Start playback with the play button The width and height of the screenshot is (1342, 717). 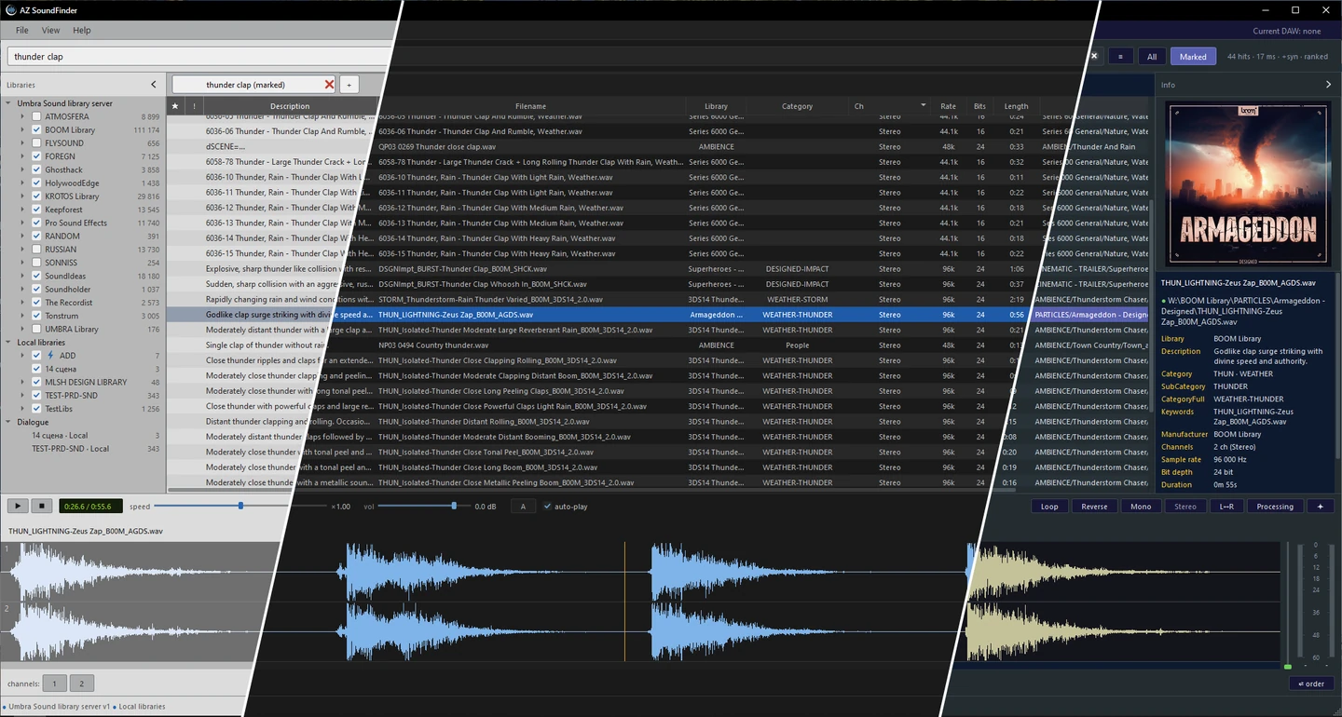[18, 506]
